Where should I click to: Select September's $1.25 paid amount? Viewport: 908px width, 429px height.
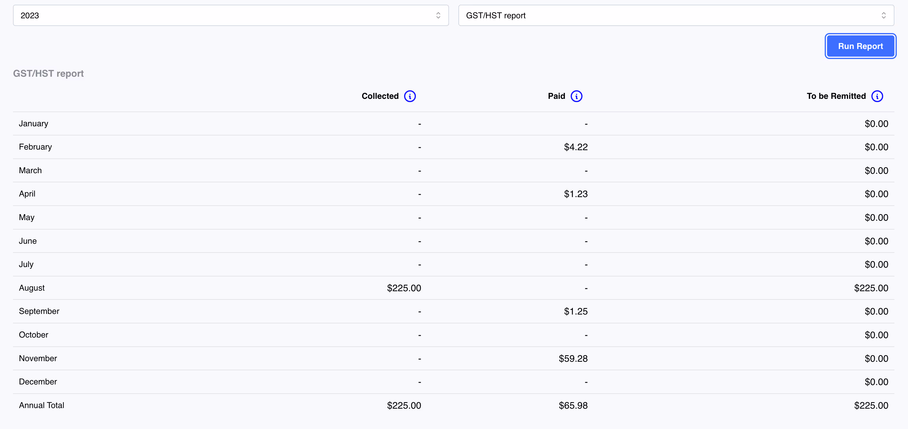click(x=576, y=311)
